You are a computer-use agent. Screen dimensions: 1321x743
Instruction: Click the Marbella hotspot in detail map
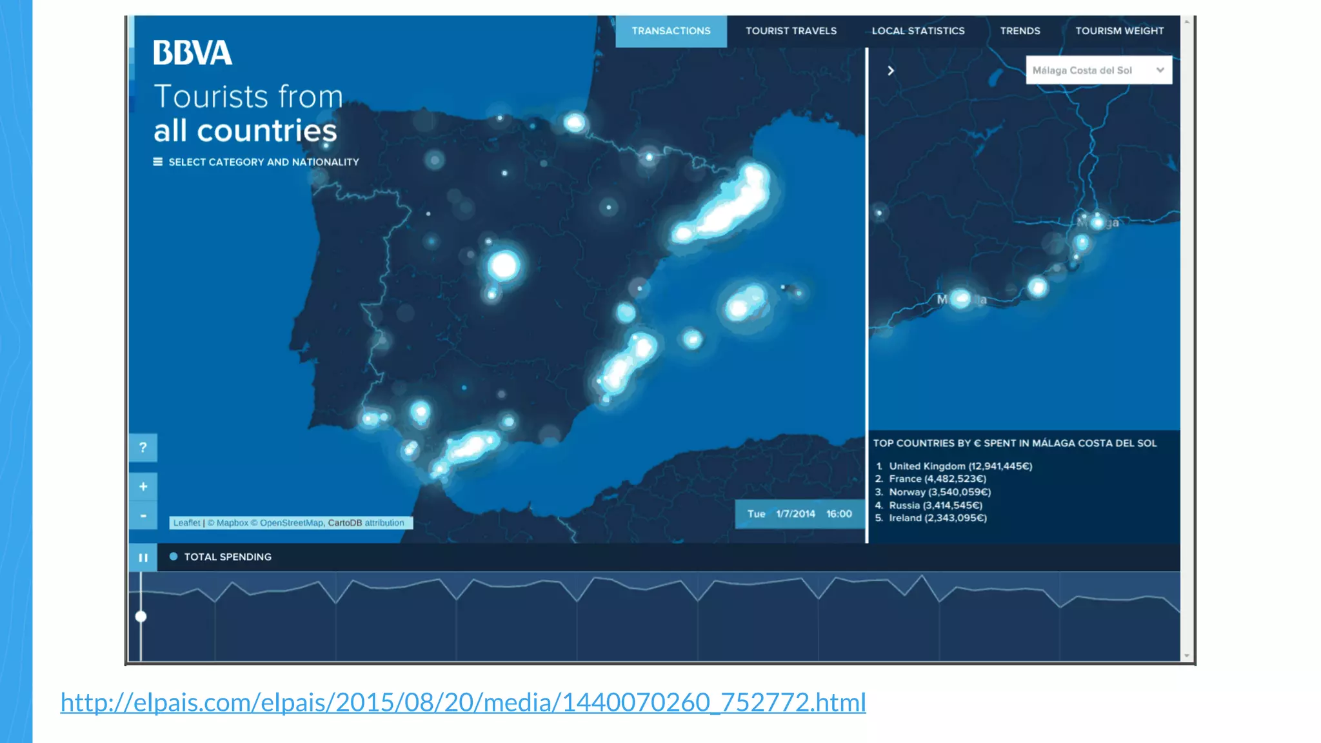(x=961, y=299)
